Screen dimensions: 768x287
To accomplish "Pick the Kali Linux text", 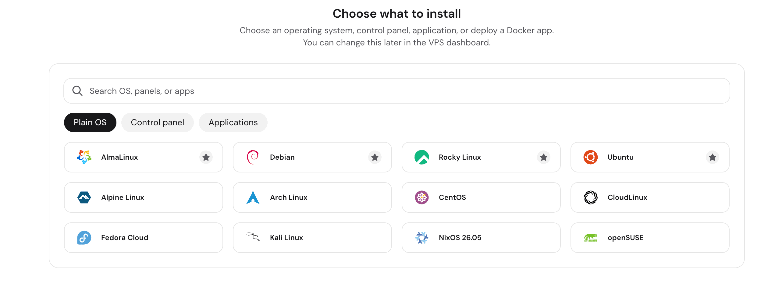I will (x=286, y=238).
